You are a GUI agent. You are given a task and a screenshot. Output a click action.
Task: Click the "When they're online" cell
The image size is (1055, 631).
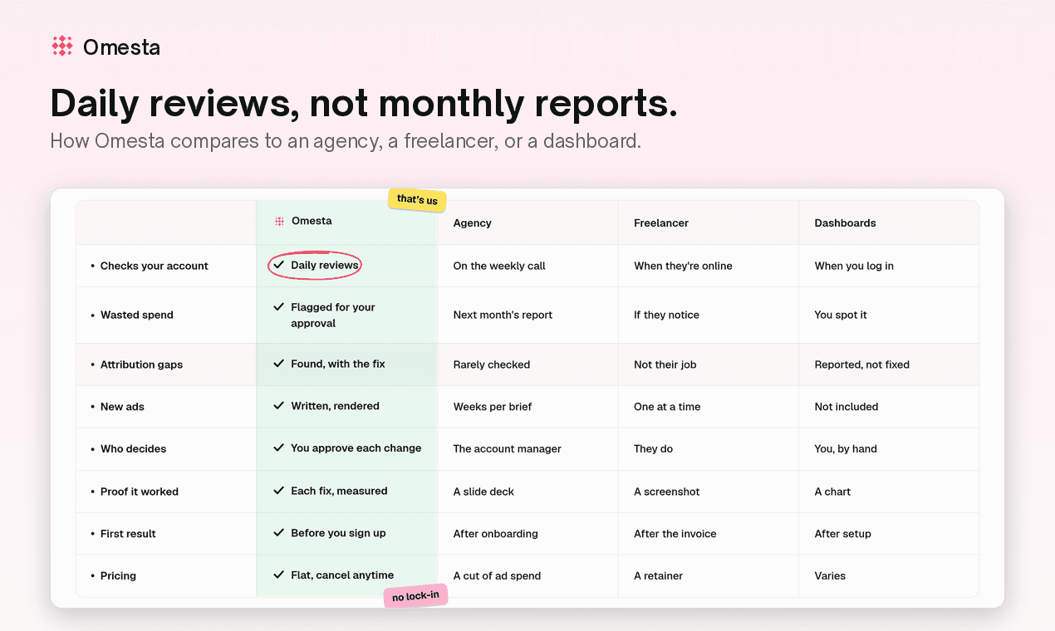pos(683,266)
